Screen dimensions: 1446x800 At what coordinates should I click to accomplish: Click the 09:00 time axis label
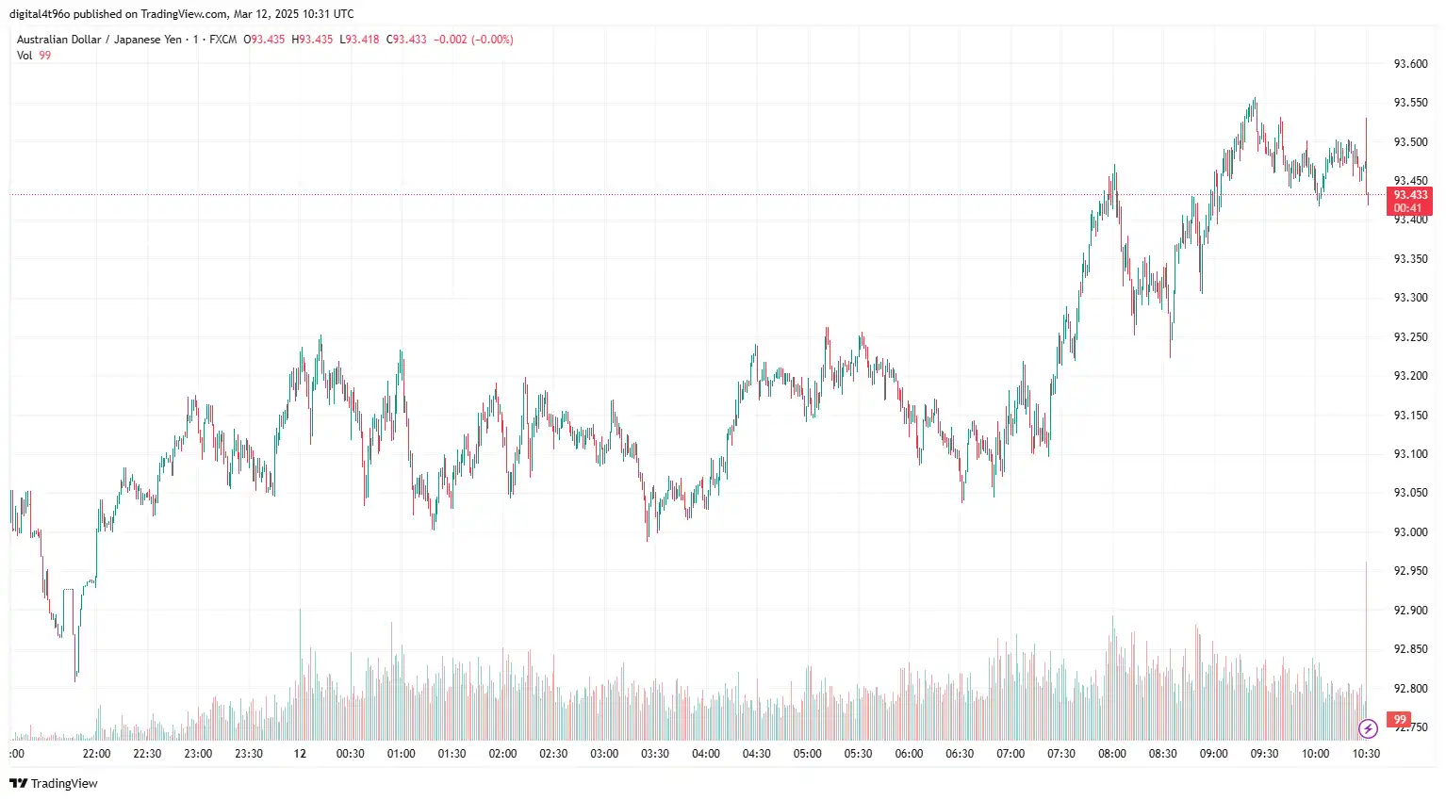tap(1214, 754)
